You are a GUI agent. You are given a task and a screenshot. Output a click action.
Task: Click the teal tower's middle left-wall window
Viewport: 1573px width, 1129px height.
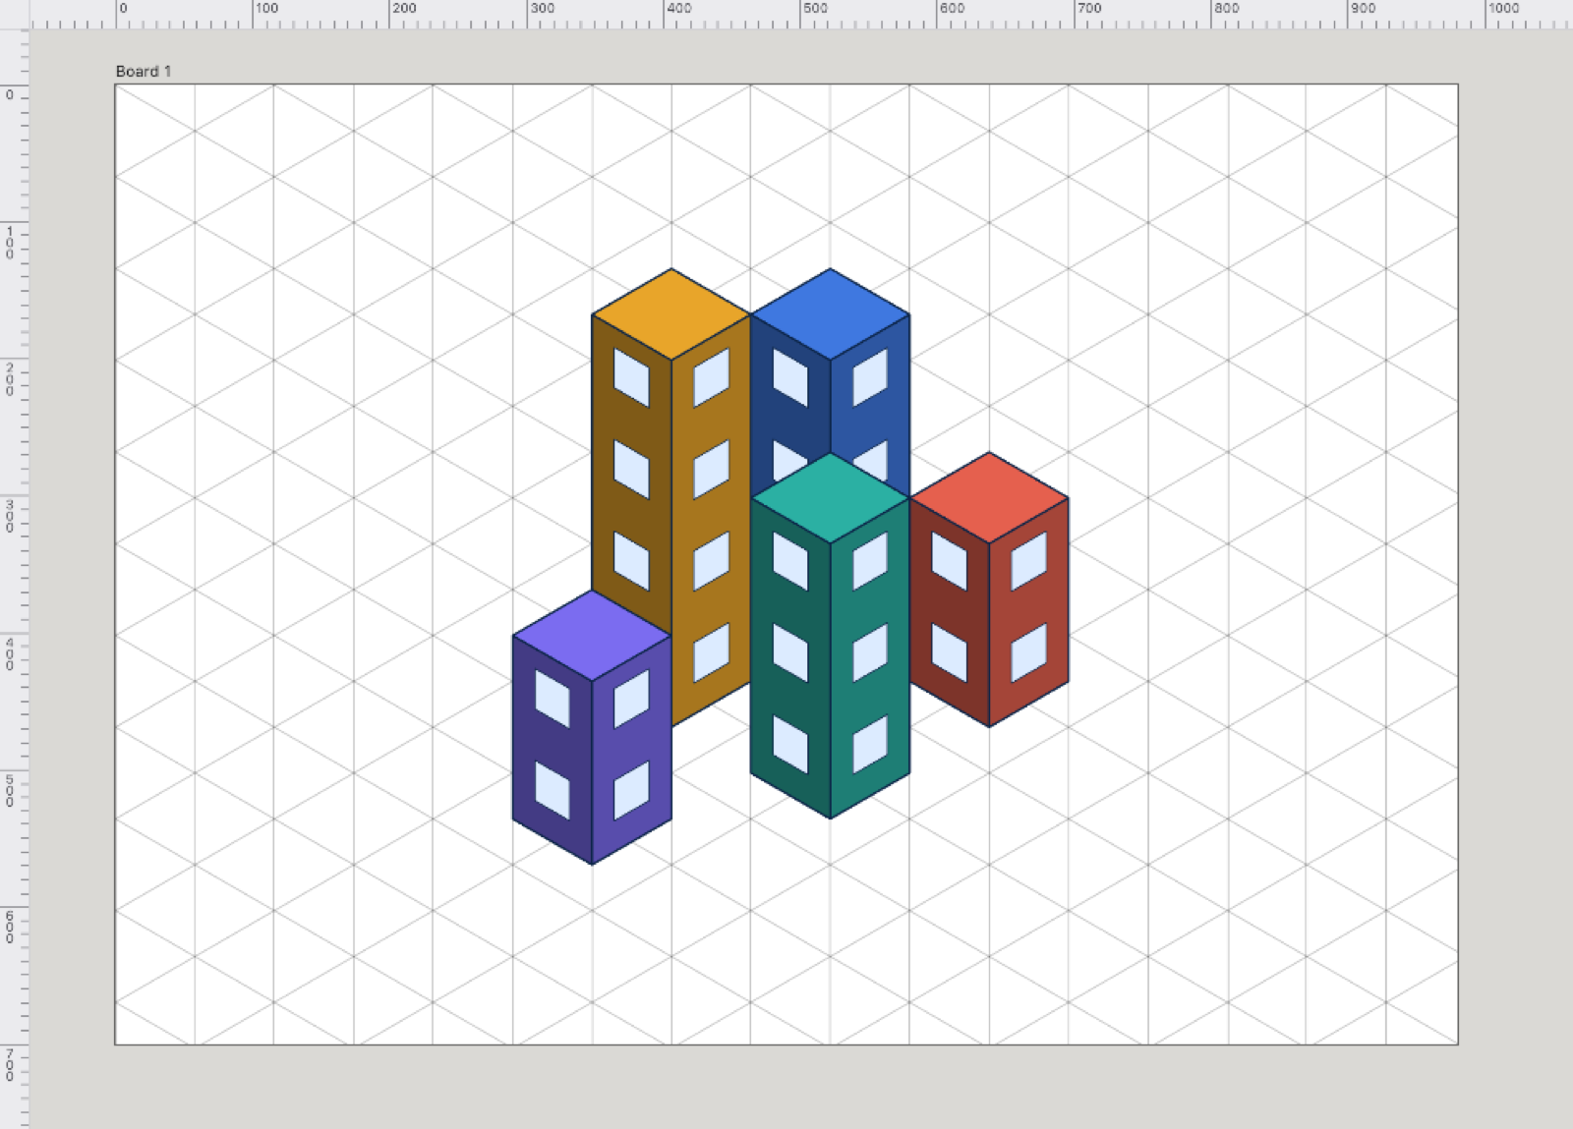click(790, 652)
